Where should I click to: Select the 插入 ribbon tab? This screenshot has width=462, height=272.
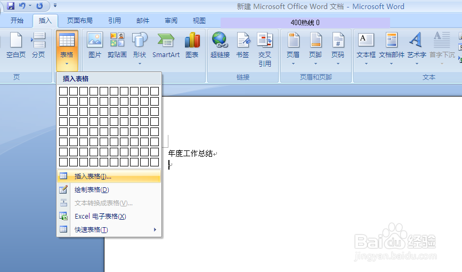point(45,21)
